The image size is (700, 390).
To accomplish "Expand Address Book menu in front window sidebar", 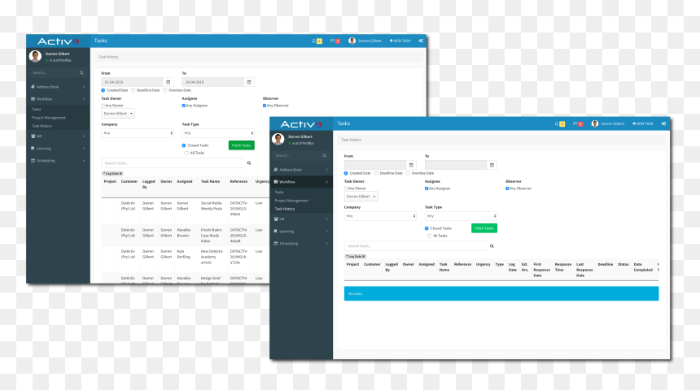I will click(301, 170).
